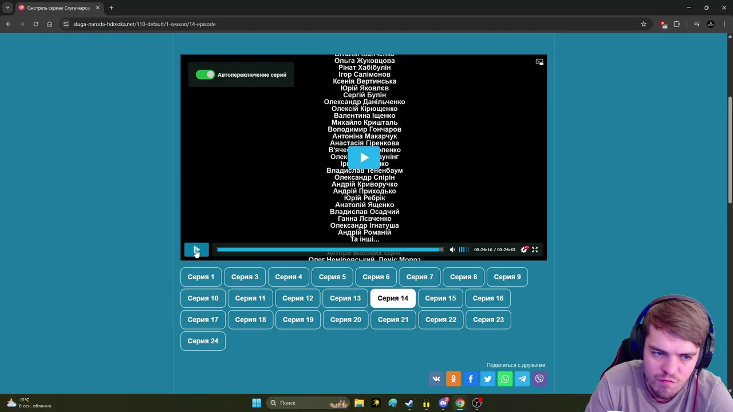
Task: Select Серия 16
Action: tap(488, 298)
